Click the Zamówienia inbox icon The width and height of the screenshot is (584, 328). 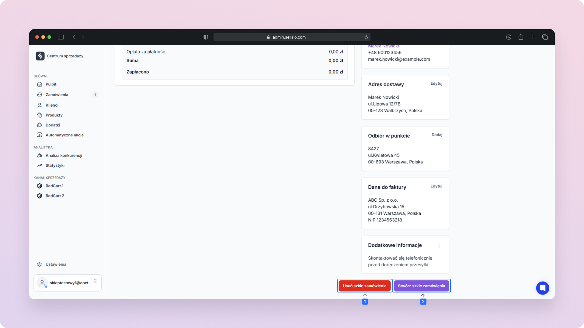(x=40, y=95)
